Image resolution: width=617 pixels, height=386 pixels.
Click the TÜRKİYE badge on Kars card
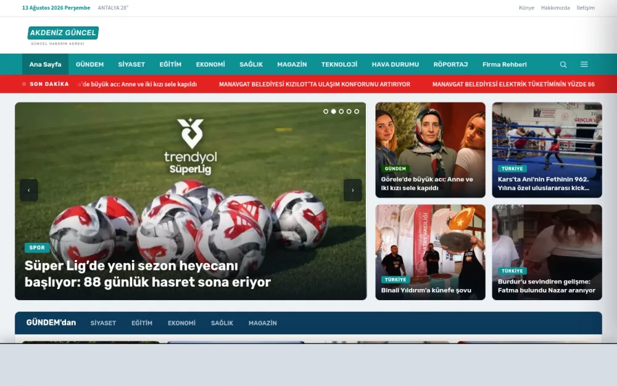click(x=512, y=169)
